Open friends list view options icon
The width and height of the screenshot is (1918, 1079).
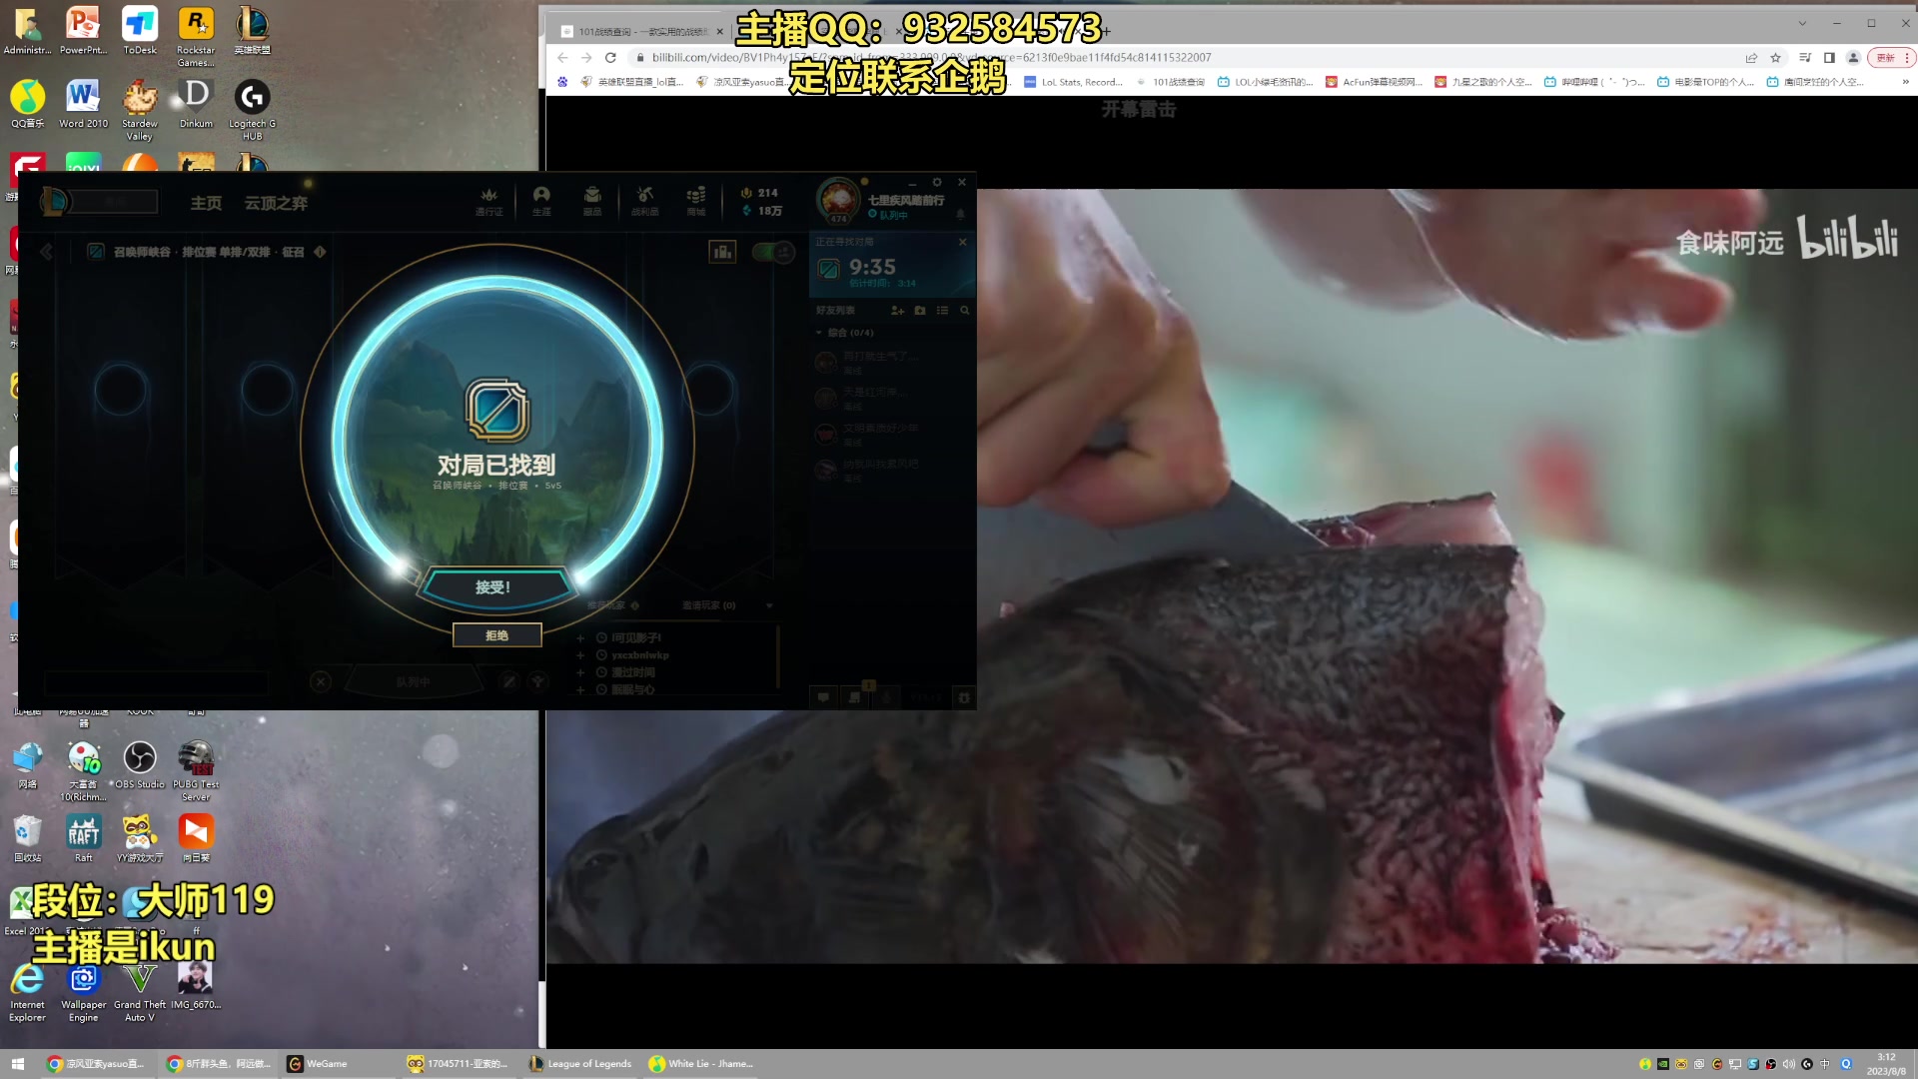pyautogui.click(x=942, y=311)
